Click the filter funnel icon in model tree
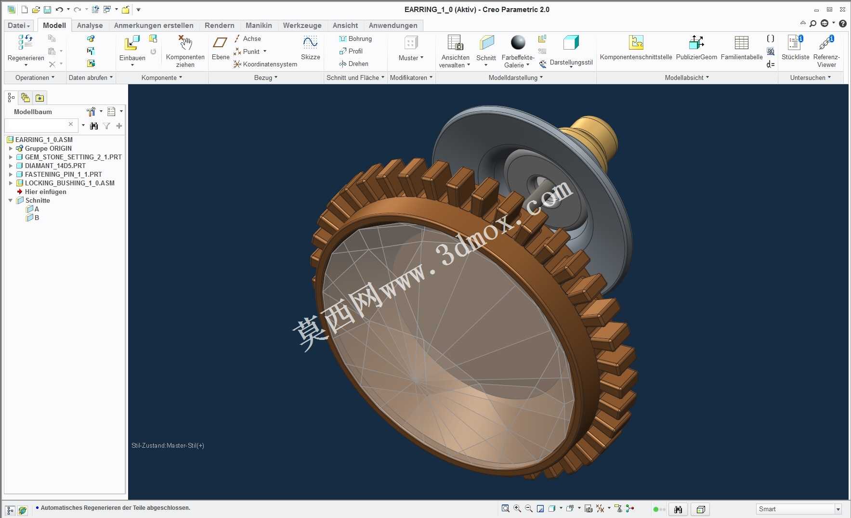This screenshot has height=518, width=851. 106,126
